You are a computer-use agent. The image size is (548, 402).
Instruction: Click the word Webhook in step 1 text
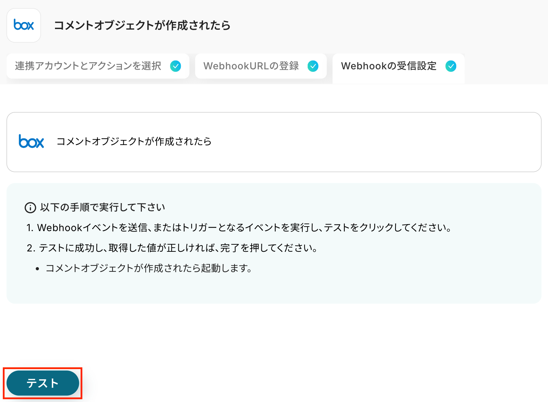pos(60,228)
